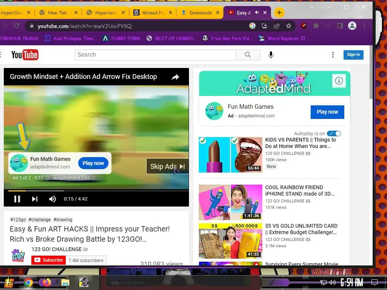Skip to next video with the next button

tap(34, 199)
